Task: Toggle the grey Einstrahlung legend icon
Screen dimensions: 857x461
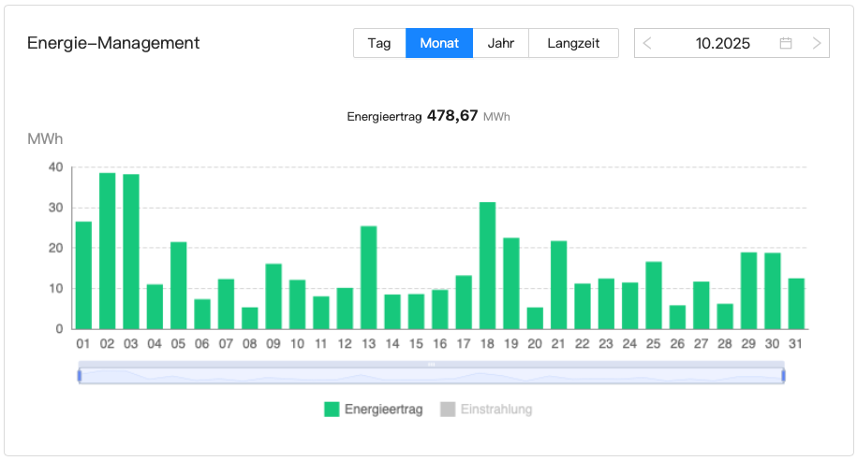Action: point(448,409)
